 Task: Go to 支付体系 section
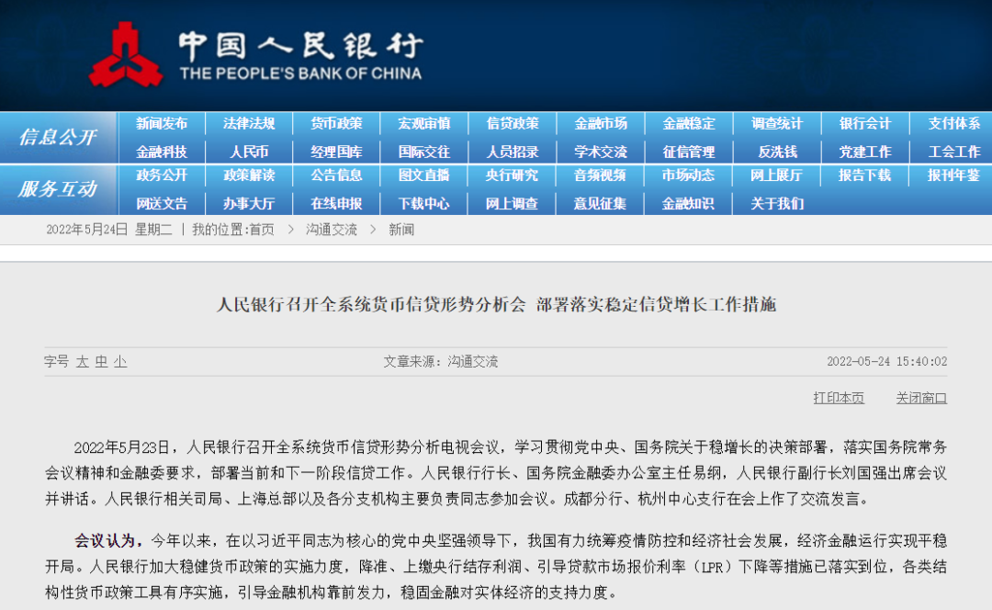tap(953, 123)
